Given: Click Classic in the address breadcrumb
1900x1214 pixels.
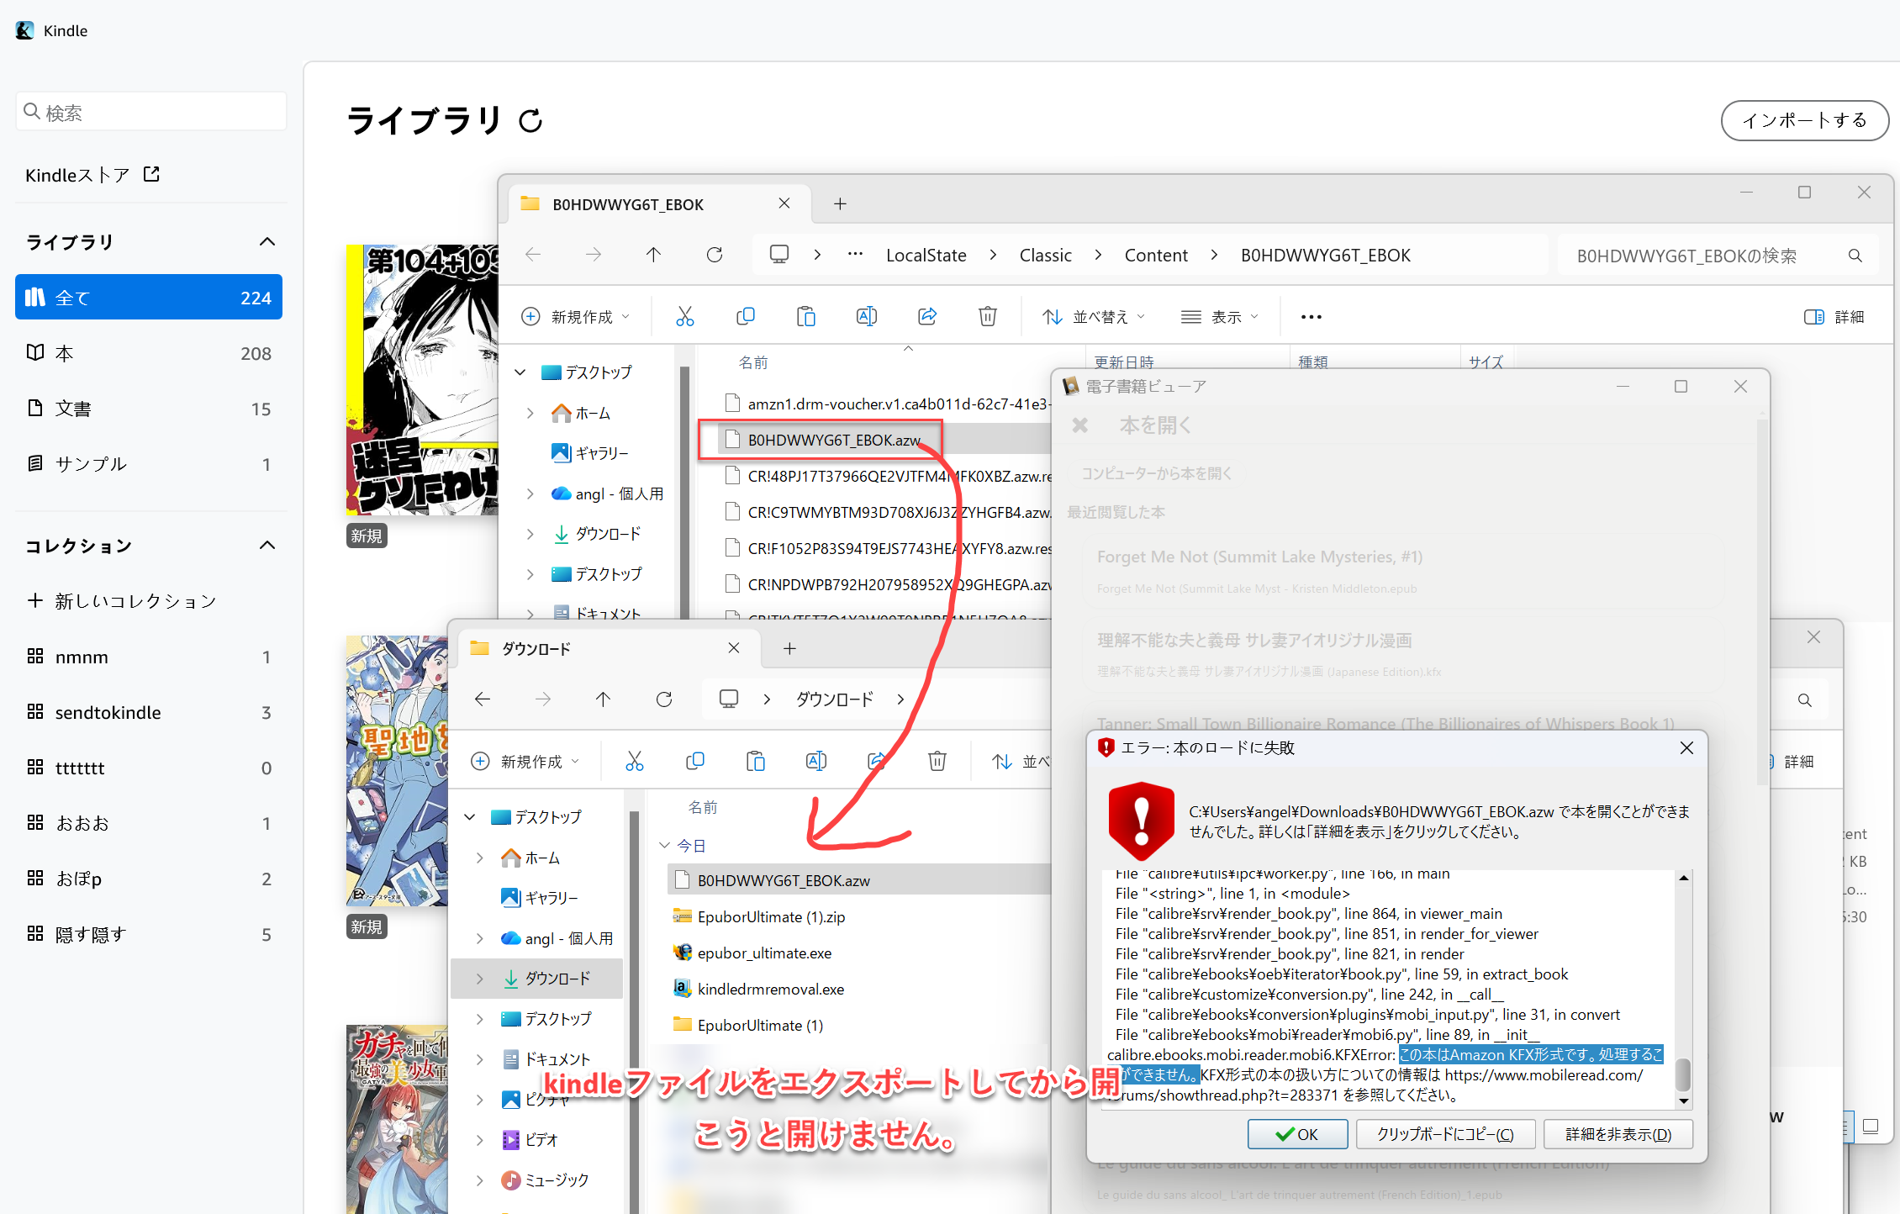Looking at the screenshot, I should pyautogui.click(x=1045, y=256).
